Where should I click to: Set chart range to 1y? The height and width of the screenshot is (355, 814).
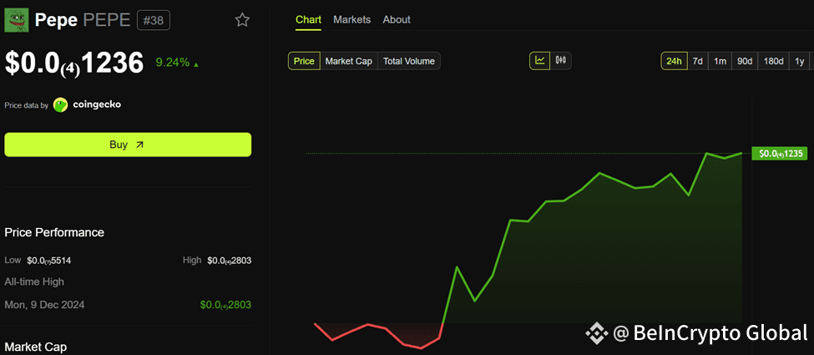[x=800, y=61]
